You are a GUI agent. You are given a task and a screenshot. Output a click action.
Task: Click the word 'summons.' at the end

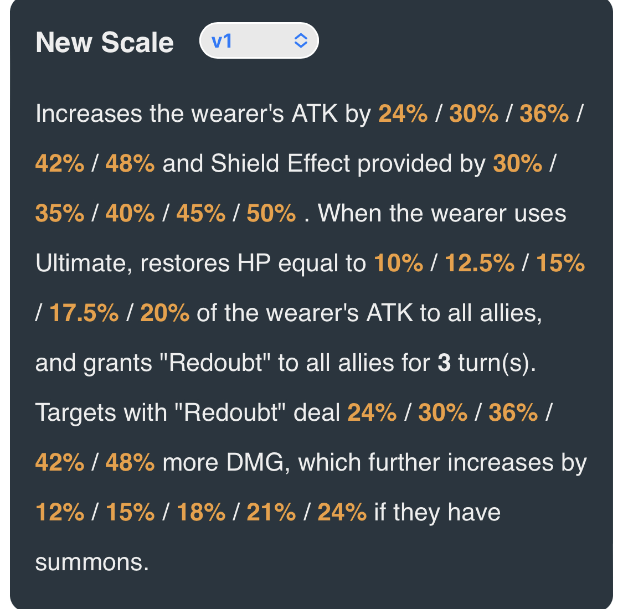(92, 563)
